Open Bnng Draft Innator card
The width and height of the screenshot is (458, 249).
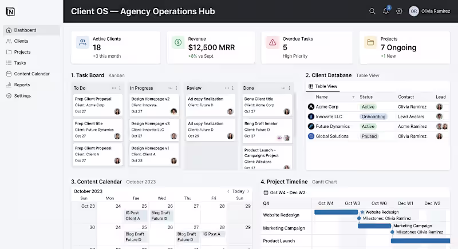[267, 131]
